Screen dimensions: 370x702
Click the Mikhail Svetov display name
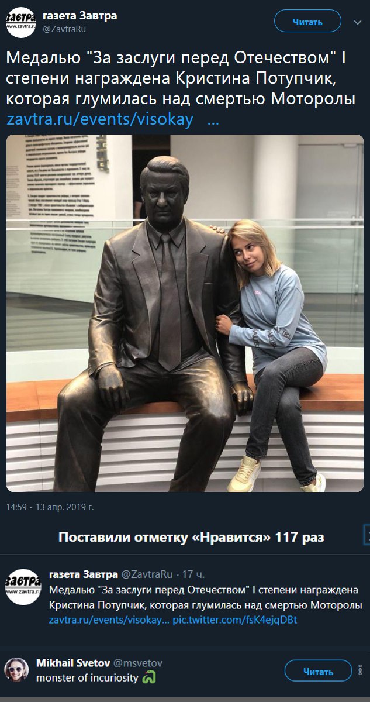(x=72, y=663)
